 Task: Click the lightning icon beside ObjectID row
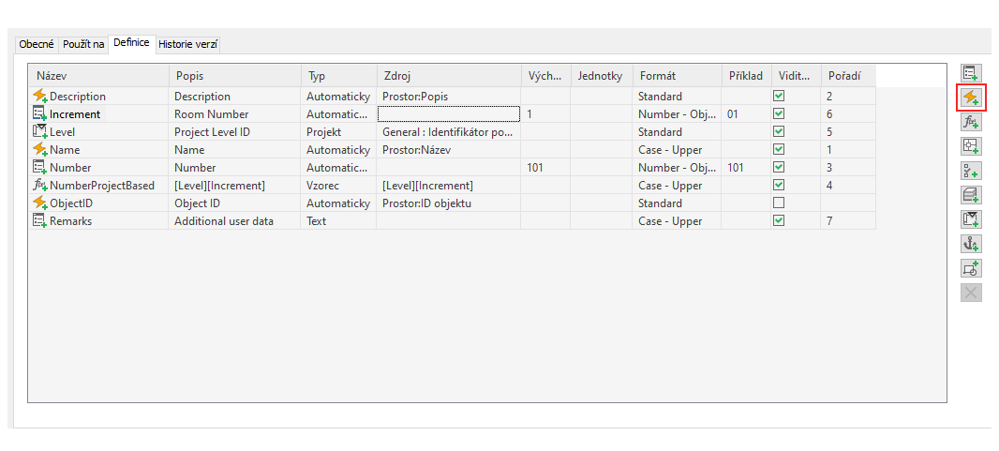[x=39, y=203]
